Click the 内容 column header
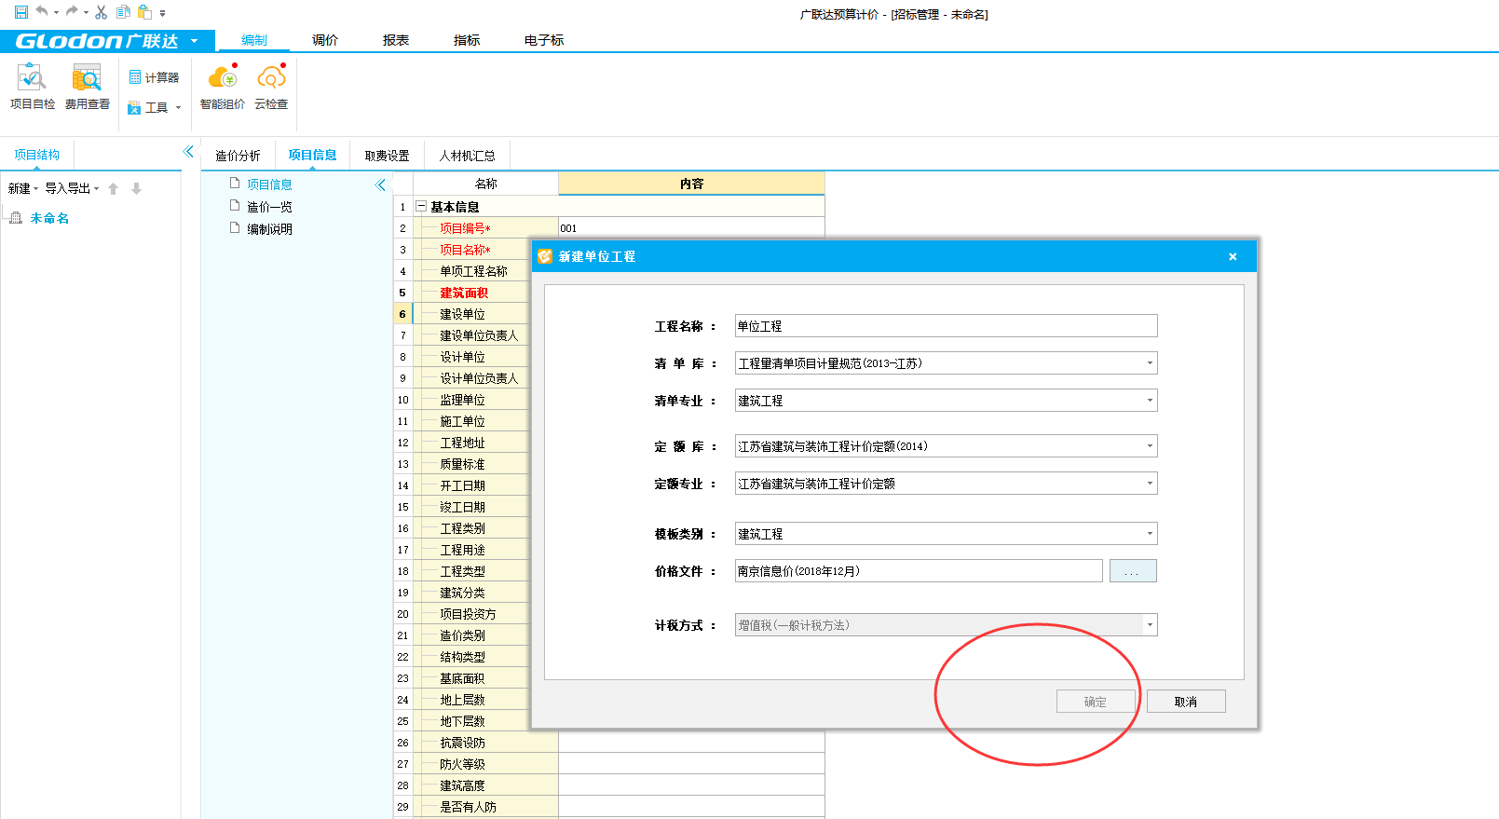This screenshot has width=1499, height=819. coord(691,184)
